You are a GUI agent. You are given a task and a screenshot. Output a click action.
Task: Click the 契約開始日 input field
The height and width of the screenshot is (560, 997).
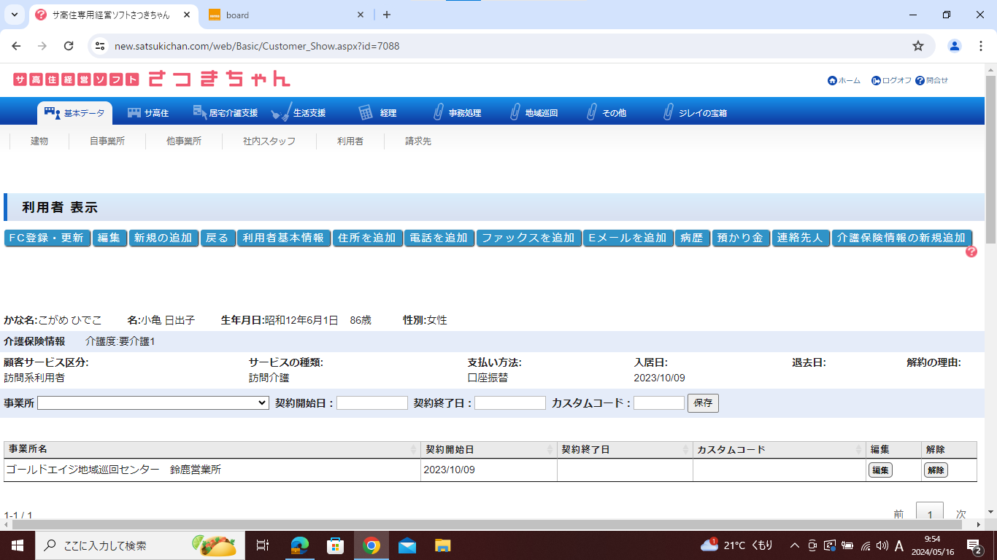pos(372,403)
